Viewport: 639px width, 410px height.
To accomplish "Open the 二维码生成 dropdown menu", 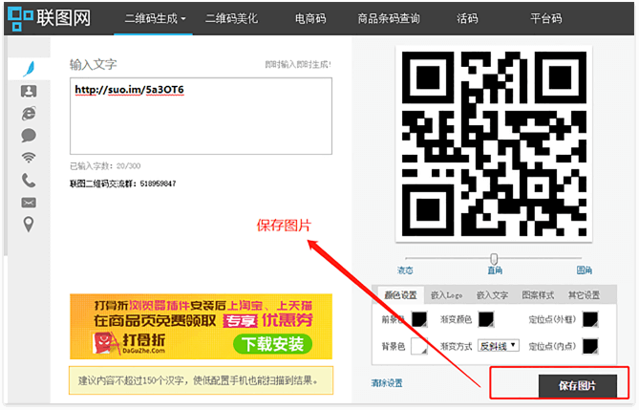I will click(x=155, y=19).
